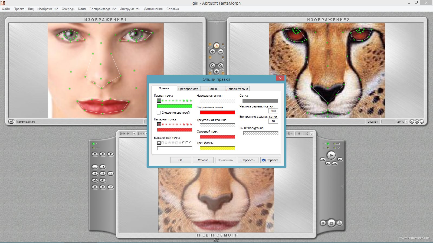Switch to the Предпросмотр tab in the dialog

coord(188,89)
